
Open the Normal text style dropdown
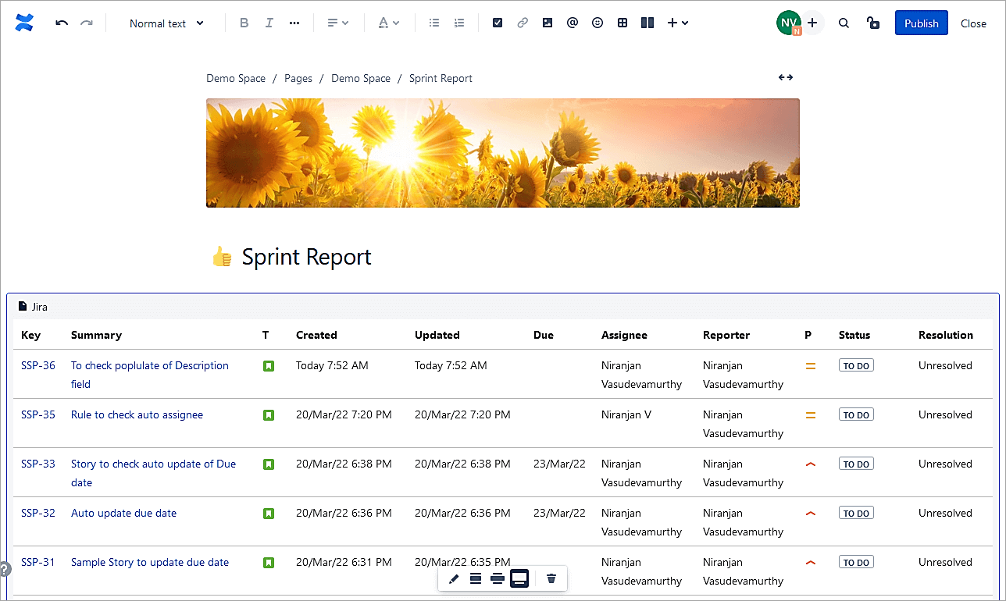[166, 23]
